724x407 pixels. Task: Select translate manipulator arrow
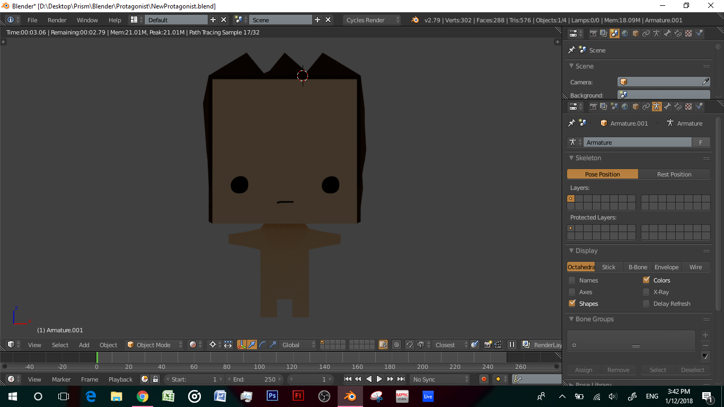(x=252, y=344)
